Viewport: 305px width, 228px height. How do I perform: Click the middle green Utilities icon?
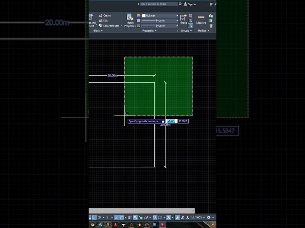coord(211,20)
